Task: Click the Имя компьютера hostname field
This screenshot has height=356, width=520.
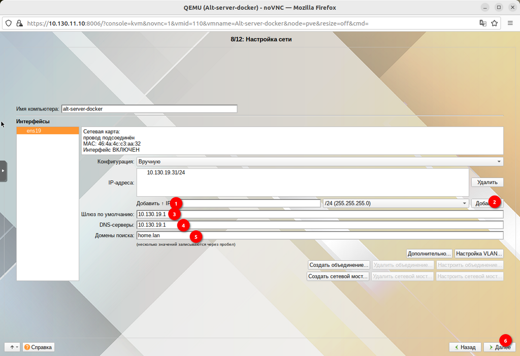Action: point(149,109)
